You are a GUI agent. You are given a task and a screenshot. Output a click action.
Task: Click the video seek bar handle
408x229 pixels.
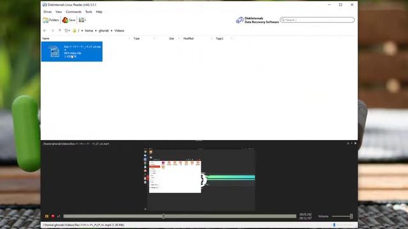pyautogui.click(x=163, y=216)
